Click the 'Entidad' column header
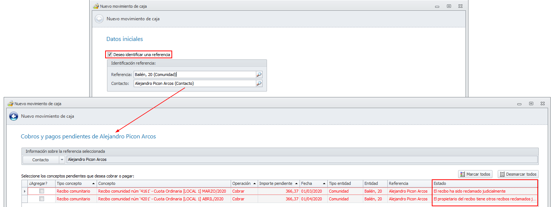The height and width of the screenshot is (207, 551). pos(375,183)
